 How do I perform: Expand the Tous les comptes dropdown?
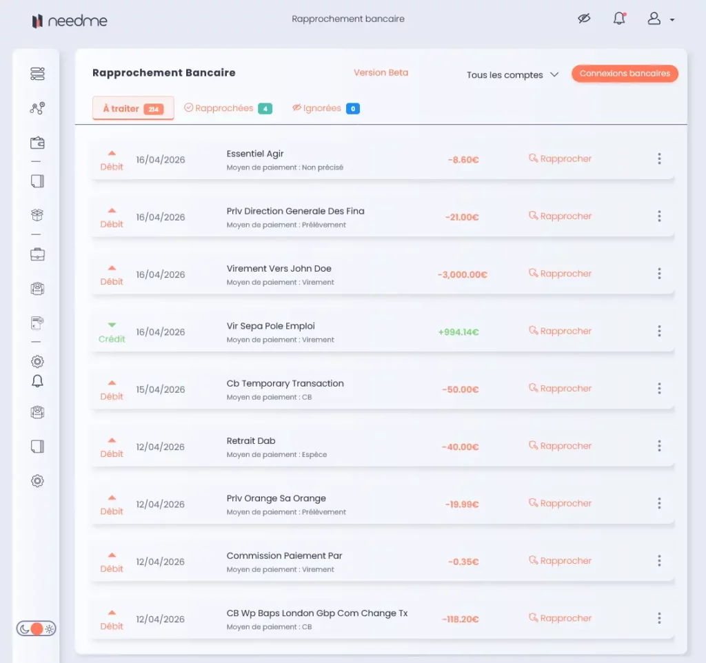coord(512,75)
